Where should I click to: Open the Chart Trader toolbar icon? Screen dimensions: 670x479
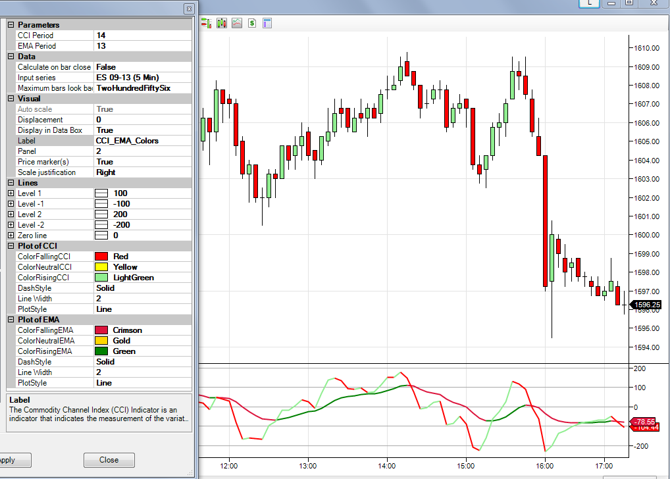pos(207,23)
